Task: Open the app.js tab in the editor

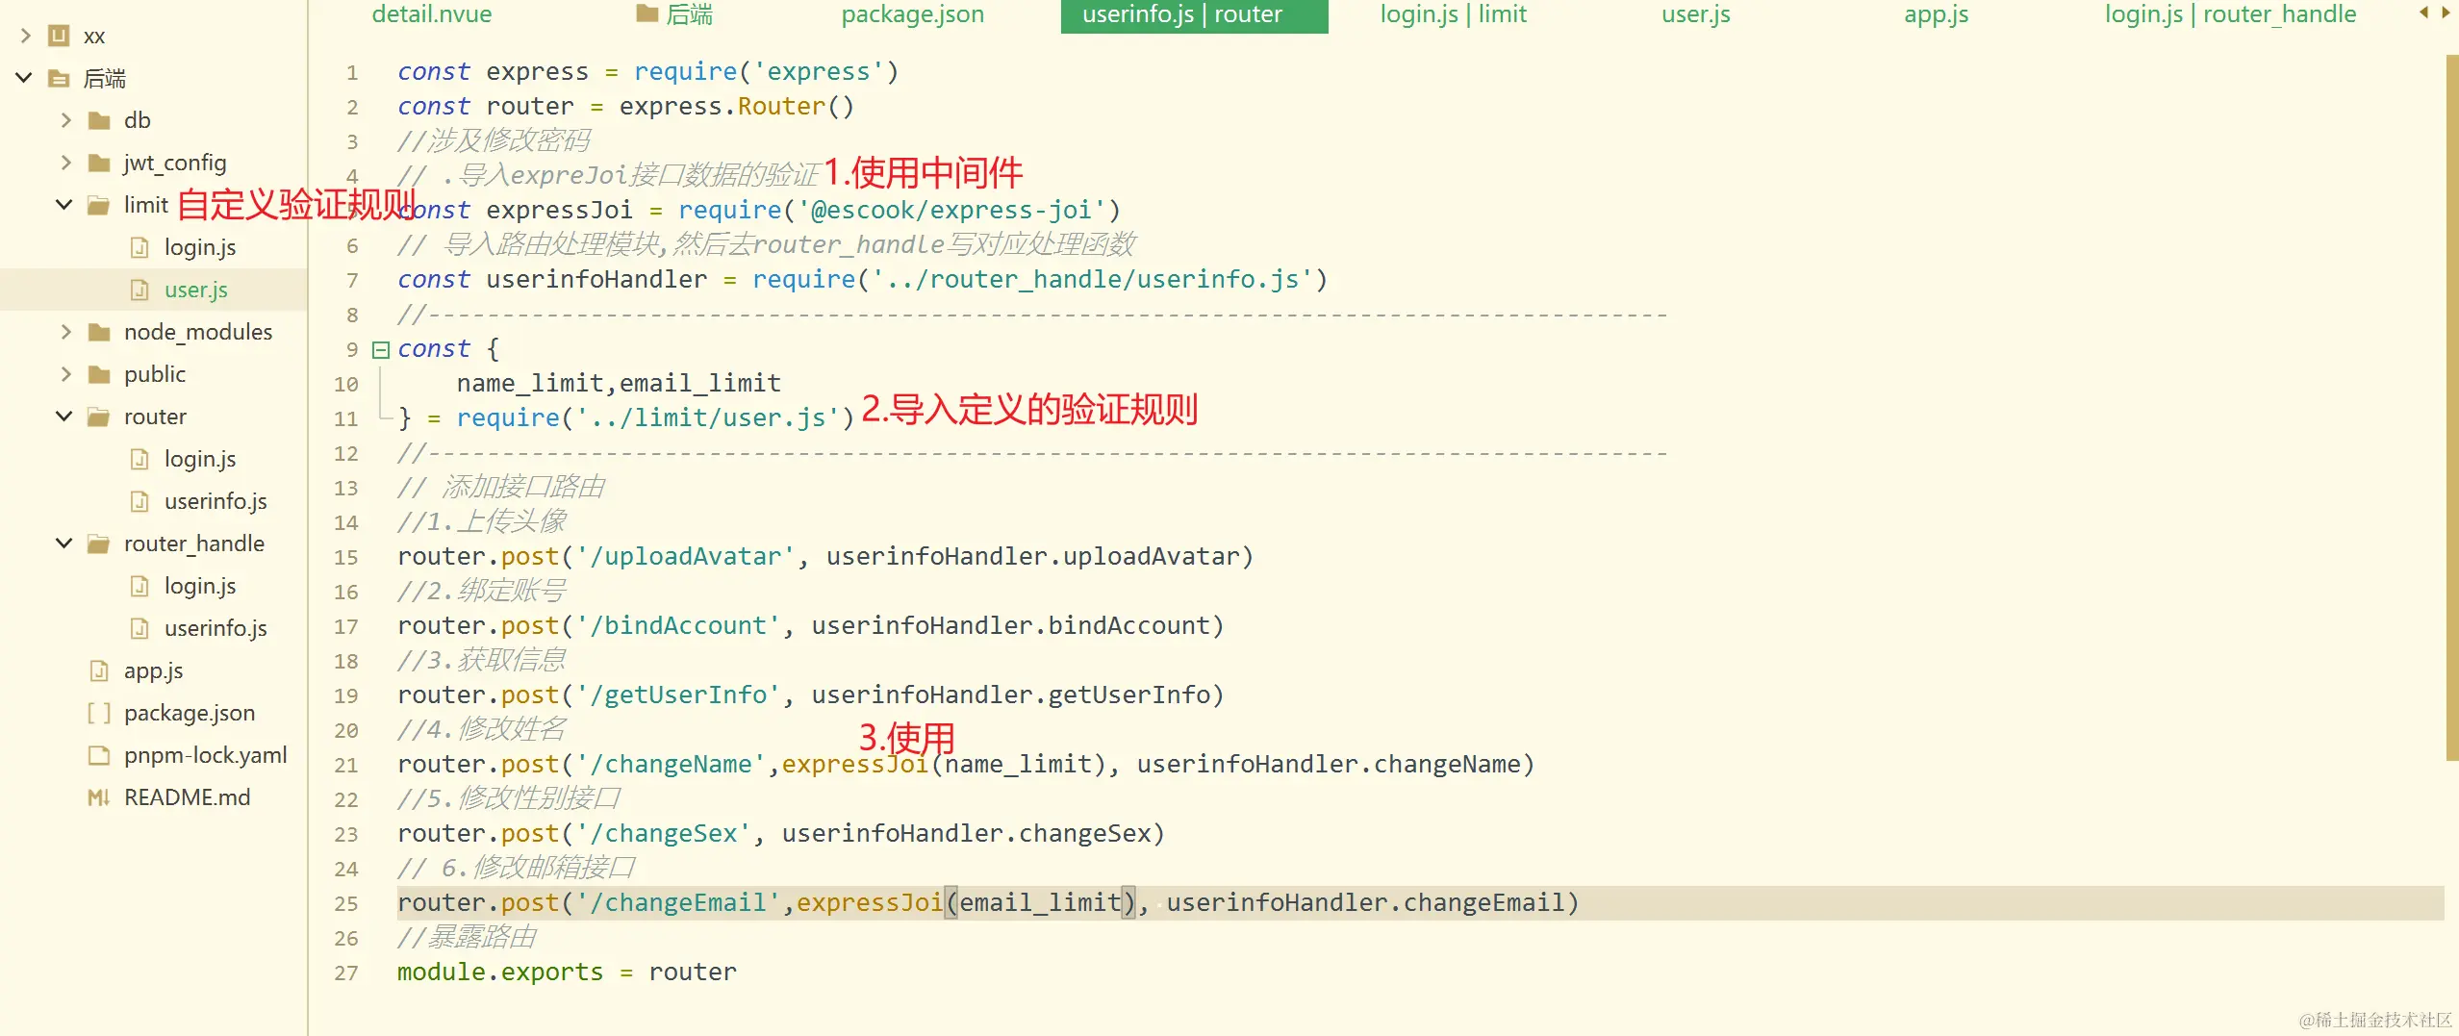Action: [1937, 13]
